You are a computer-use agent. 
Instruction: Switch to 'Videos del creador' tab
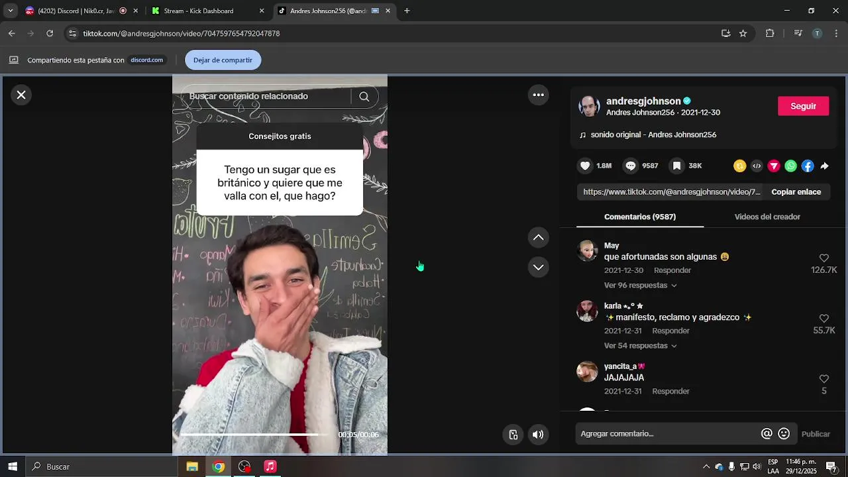767,217
